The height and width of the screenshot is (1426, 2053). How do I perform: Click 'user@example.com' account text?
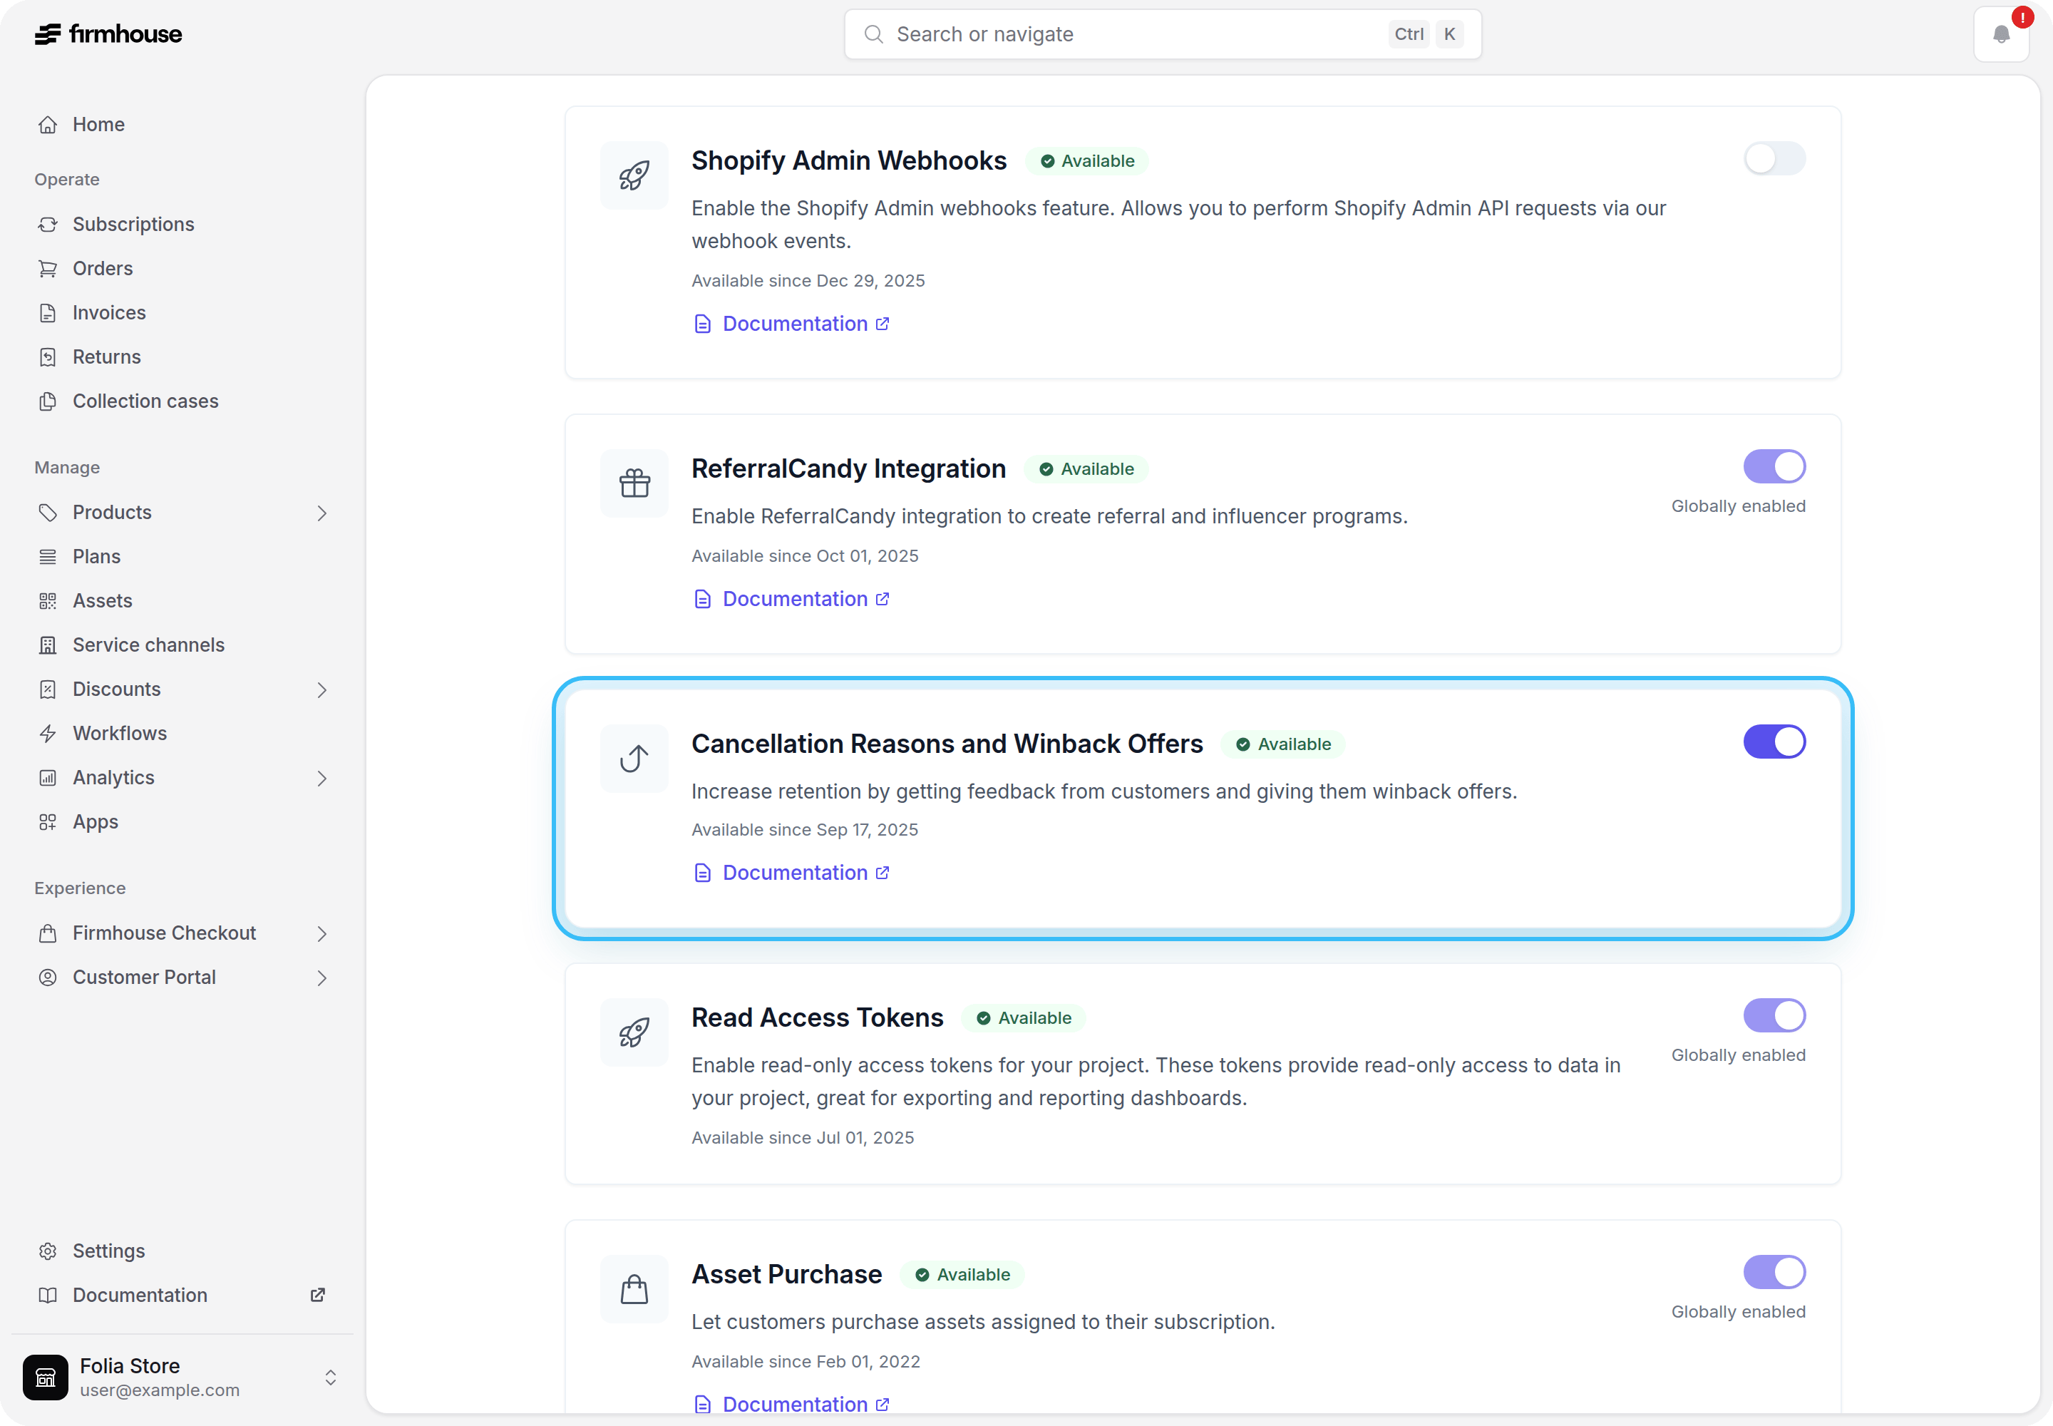click(x=160, y=1390)
